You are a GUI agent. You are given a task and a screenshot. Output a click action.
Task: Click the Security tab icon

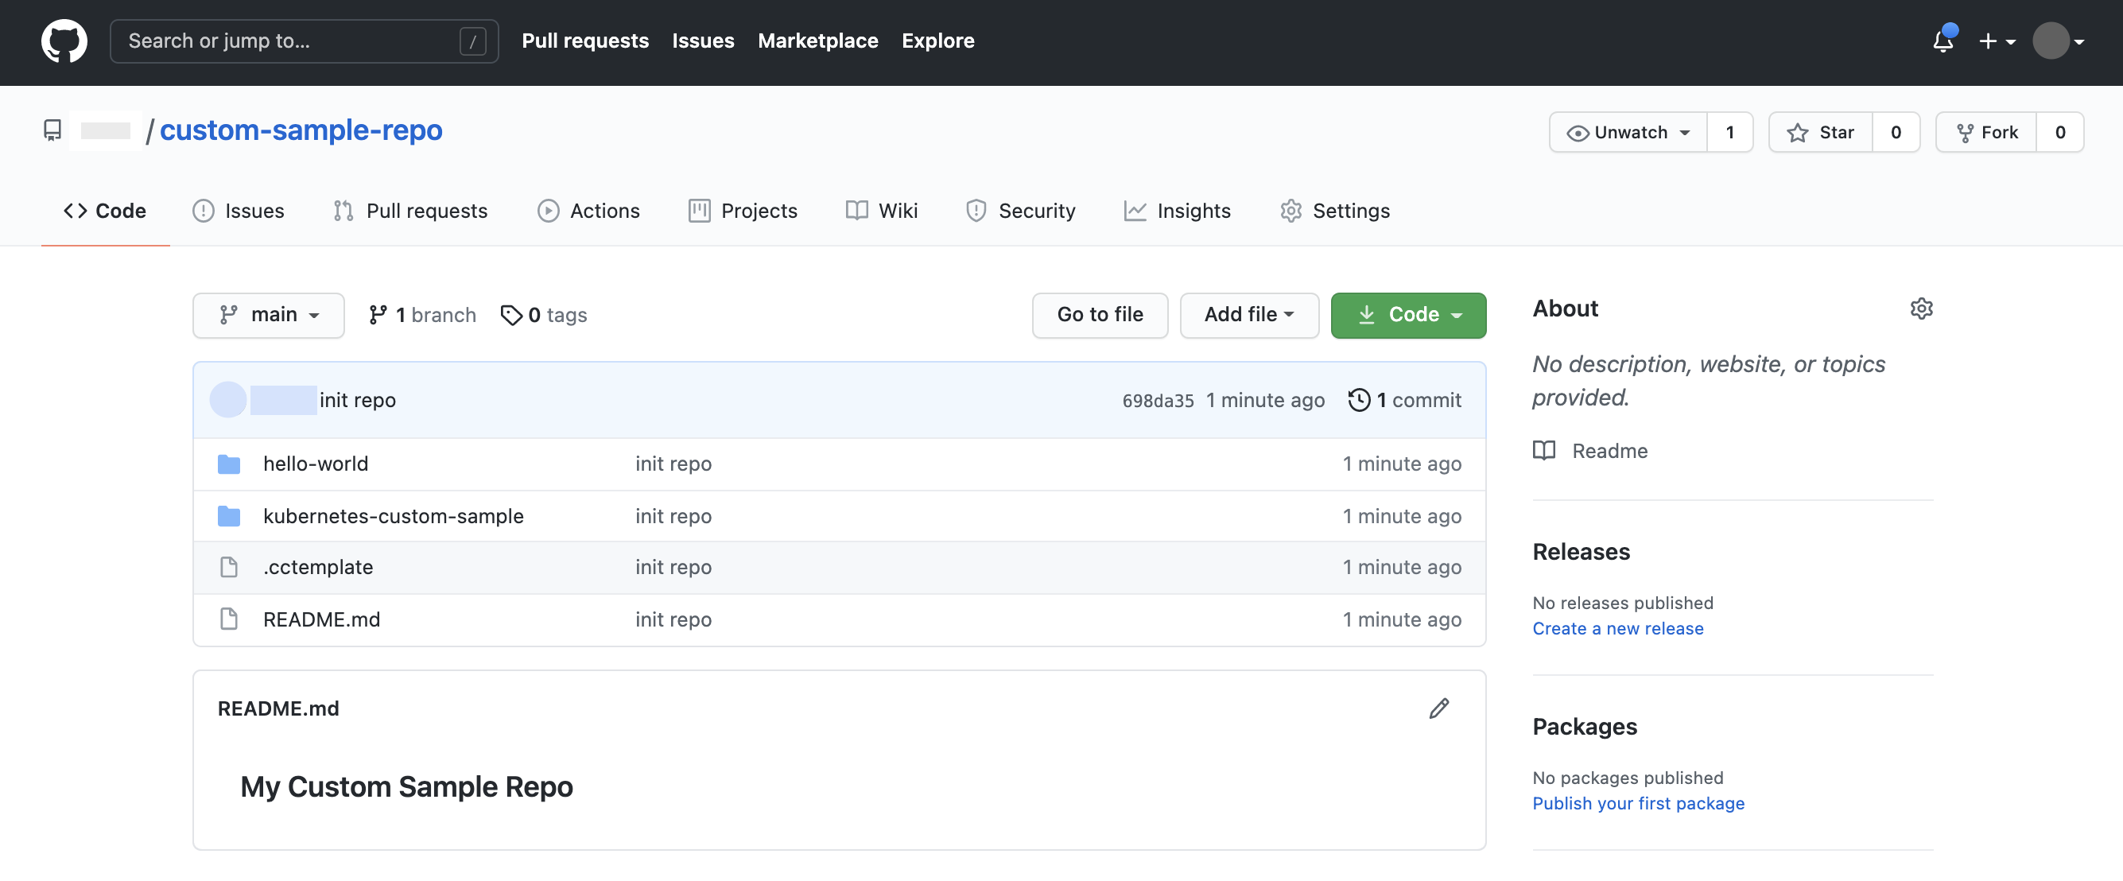(x=976, y=210)
